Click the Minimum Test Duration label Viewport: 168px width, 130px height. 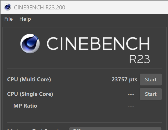(x=35, y=129)
